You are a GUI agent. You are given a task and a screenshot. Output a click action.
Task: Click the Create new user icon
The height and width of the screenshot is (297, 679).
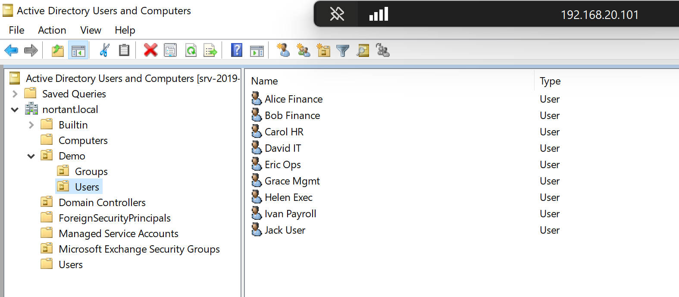pyautogui.click(x=283, y=50)
